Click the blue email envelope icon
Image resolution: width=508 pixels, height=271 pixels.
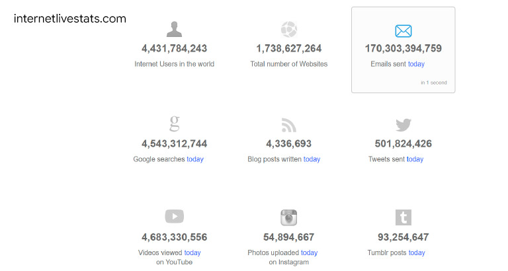pos(403,31)
